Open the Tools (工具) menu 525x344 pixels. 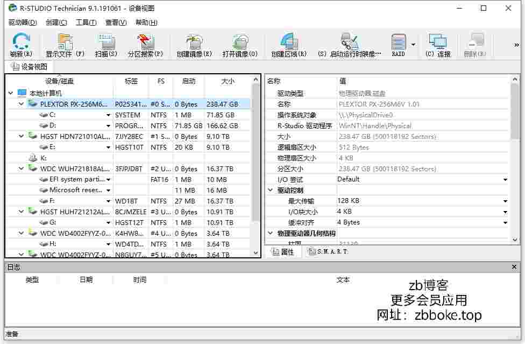point(86,23)
